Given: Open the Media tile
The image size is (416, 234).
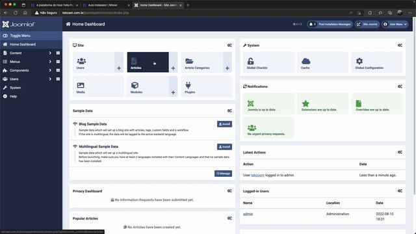Looking at the screenshot, I should pyautogui.click(x=98, y=86).
